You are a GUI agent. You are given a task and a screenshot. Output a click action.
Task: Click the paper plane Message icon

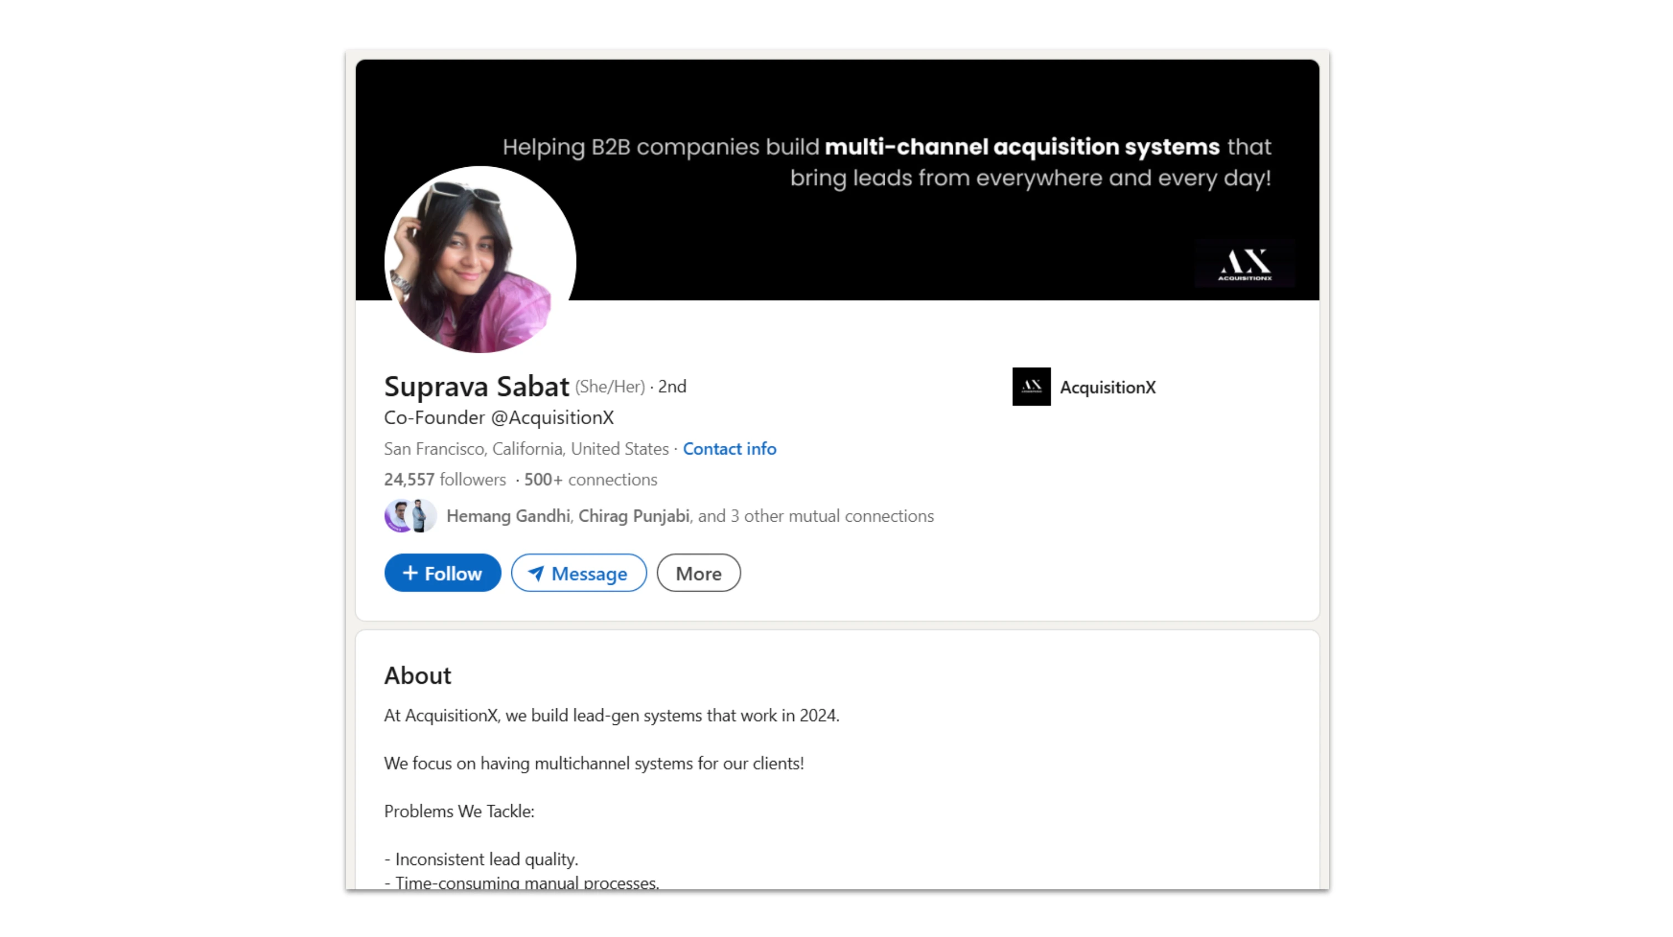pyautogui.click(x=536, y=573)
